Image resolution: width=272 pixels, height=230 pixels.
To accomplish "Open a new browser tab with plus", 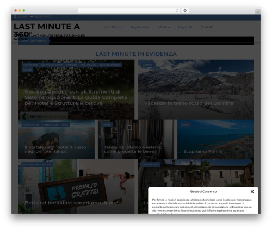I will 258,12.
